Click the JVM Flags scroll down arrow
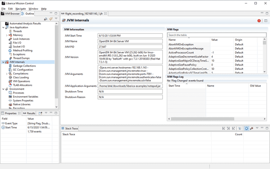Screen dimensions: 270x169 coord(264,72)
